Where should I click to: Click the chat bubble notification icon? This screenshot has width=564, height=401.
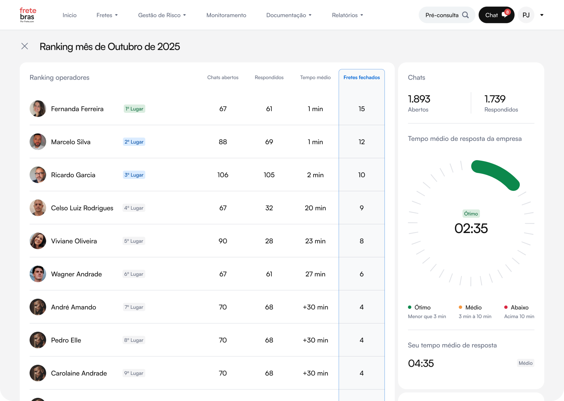(505, 14)
